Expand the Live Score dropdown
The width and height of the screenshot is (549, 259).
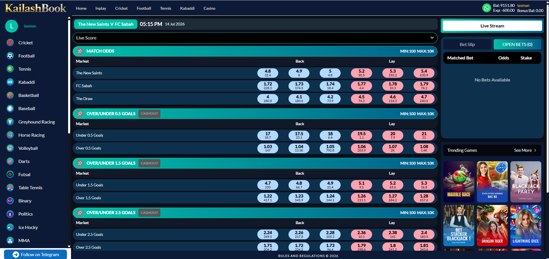tap(255, 38)
